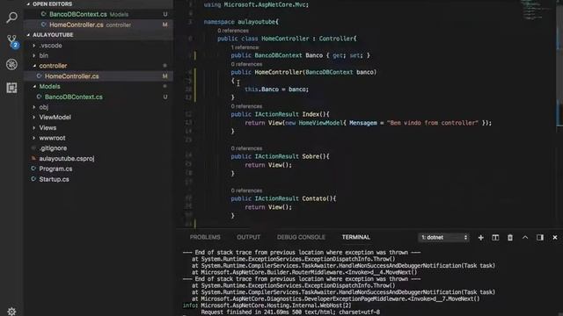Open Source Control view with badge
This screenshot has height=316, width=563.
(11, 41)
